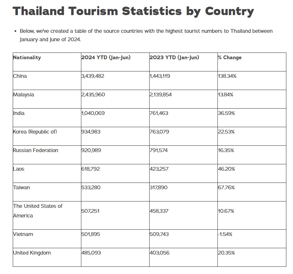Click Taiwan in the table
This screenshot has height=274, width=293.
[21, 188]
